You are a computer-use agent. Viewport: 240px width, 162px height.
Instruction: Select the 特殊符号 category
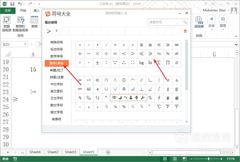pyautogui.click(x=56, y=42)
